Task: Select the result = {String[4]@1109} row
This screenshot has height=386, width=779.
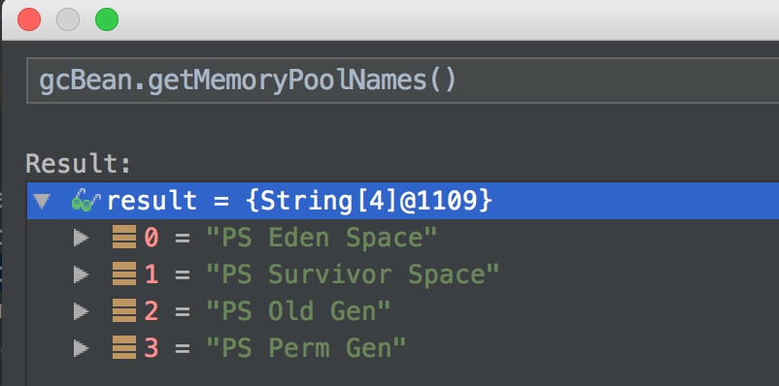Action: [403, 201]
